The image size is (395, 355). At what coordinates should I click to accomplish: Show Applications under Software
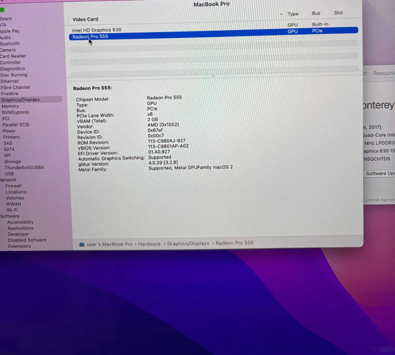pos(20,228)
